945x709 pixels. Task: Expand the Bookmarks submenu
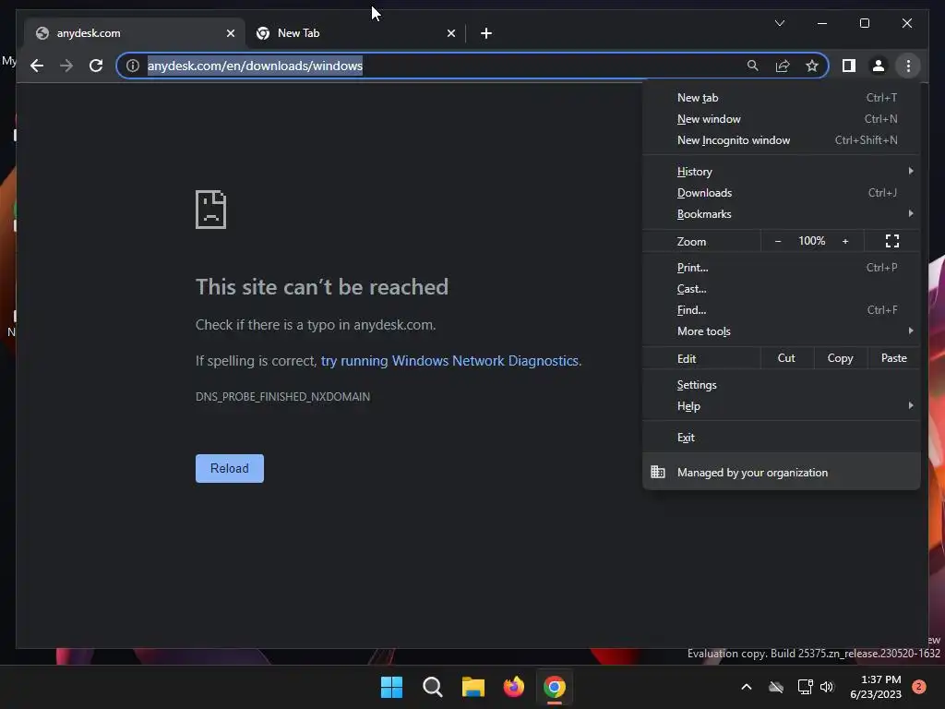(x=781, y=214)
